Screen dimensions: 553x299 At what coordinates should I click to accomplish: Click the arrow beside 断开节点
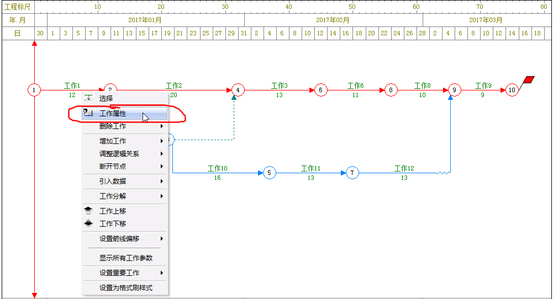point(161,166)
